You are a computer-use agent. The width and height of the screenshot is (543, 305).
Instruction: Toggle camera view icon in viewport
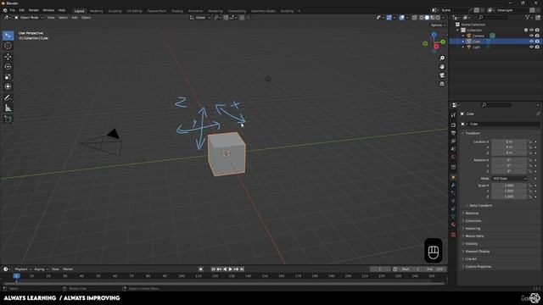[x=442, y=75]
